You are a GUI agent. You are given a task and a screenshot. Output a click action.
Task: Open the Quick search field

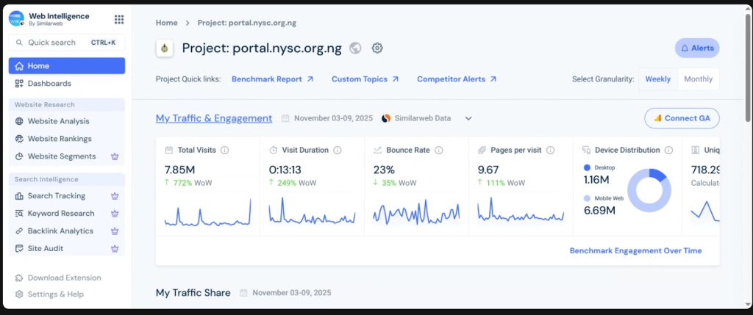67,43
